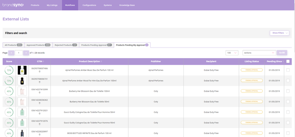
Task: Toggle select-all checkbox in table header
Action: pyautogui.click(x=288, y=62)
